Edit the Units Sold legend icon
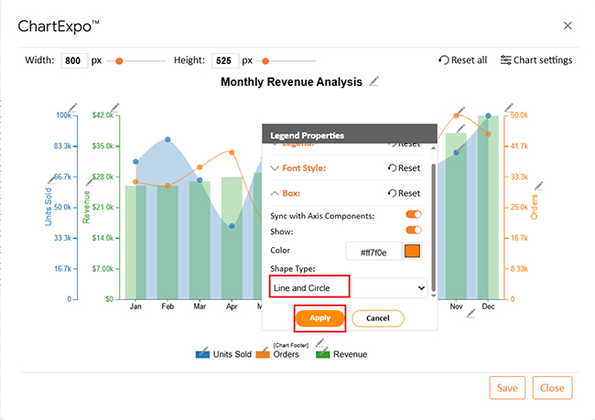This screenshot has width=595, height=420. (x=204, y=353)
